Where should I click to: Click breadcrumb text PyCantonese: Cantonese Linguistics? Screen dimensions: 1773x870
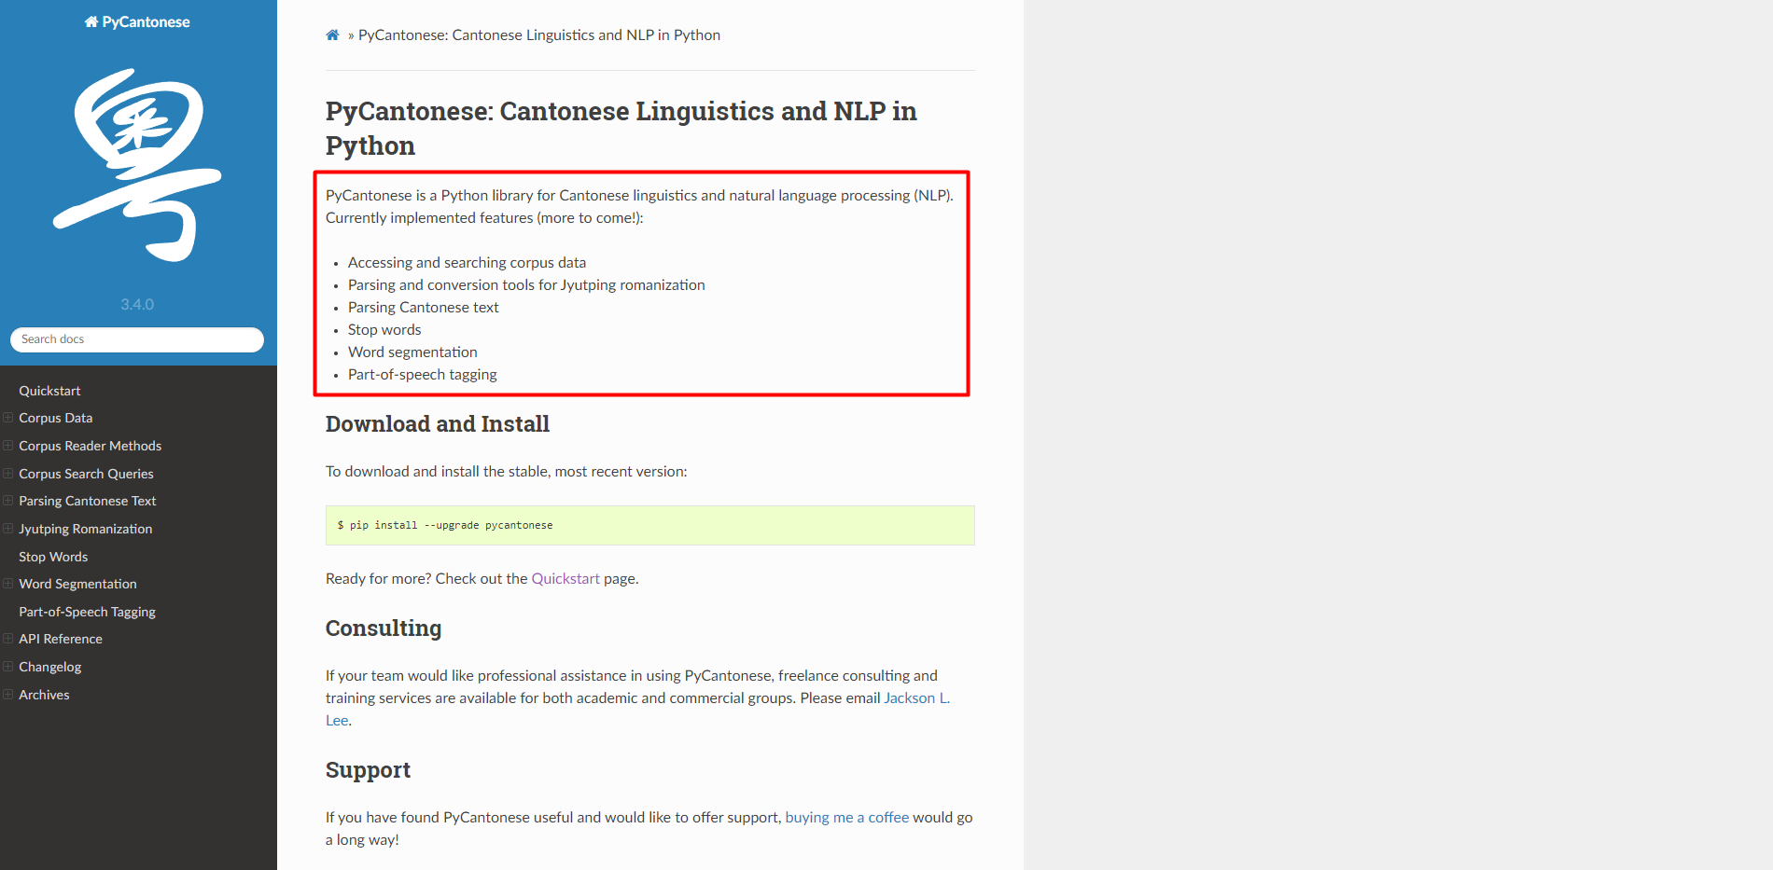click(x=539, y=35)
